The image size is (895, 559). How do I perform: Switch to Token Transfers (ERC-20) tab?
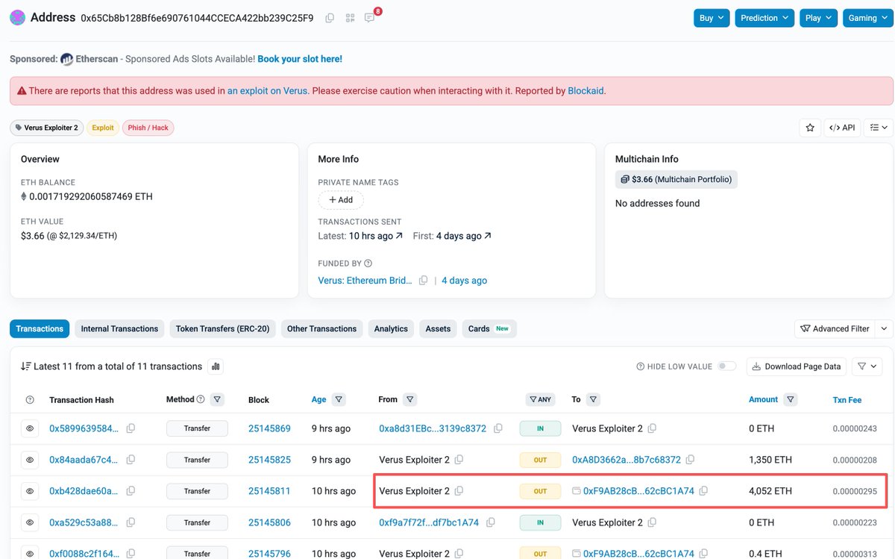222,328
